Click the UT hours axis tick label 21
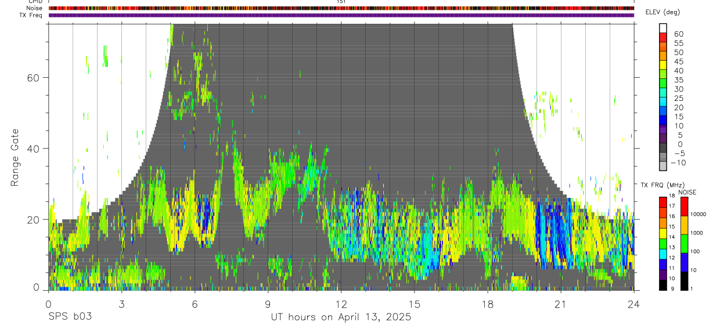The height and width of the screenshot is (329, 713). coord(561,303)
